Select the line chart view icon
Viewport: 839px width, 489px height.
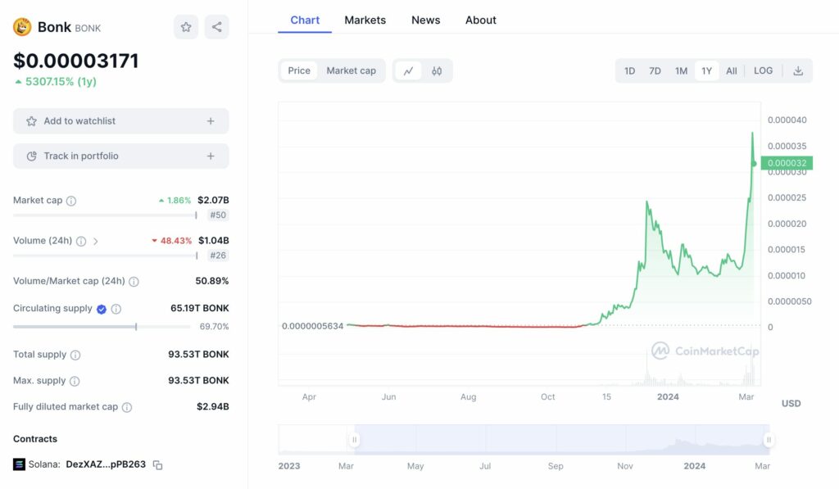[x=408, y=70]
